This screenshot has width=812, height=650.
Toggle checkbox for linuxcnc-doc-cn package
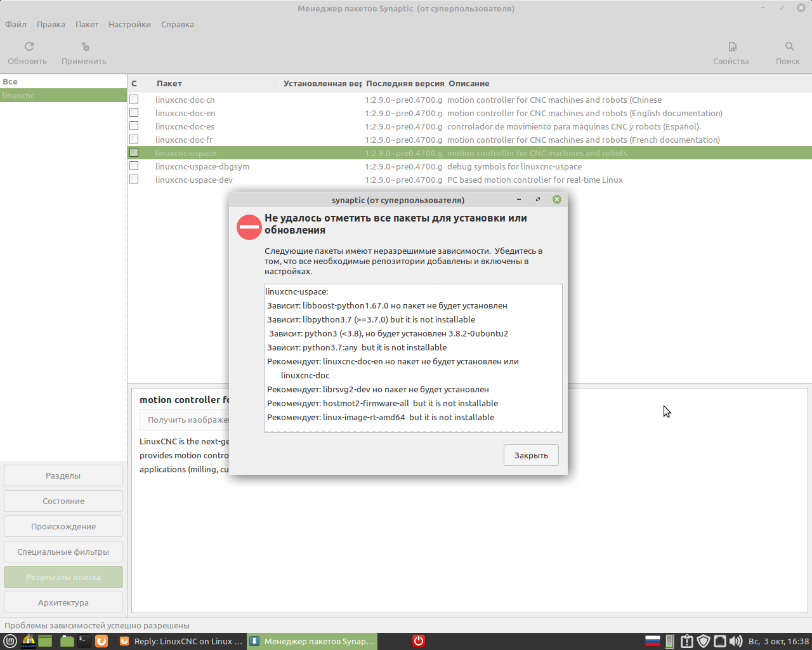[134, 100]
